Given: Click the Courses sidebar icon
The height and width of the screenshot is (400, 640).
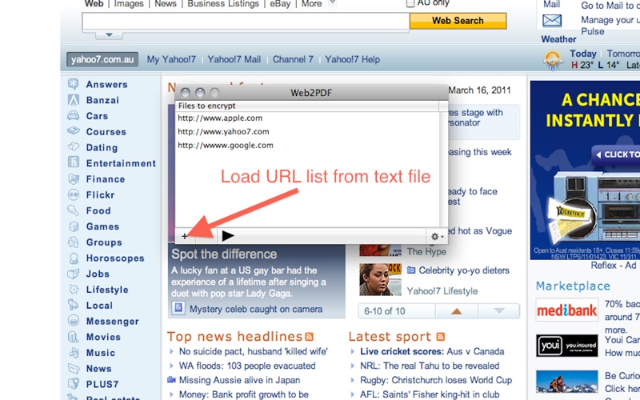Looking at the screenshot, I should [74, 131].
